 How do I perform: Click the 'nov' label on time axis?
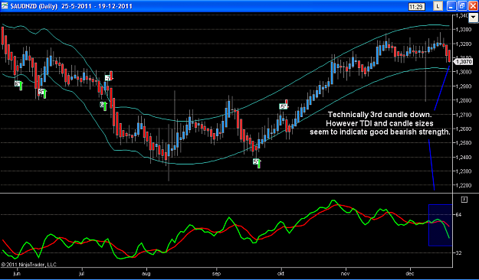(x=346, y=274)
